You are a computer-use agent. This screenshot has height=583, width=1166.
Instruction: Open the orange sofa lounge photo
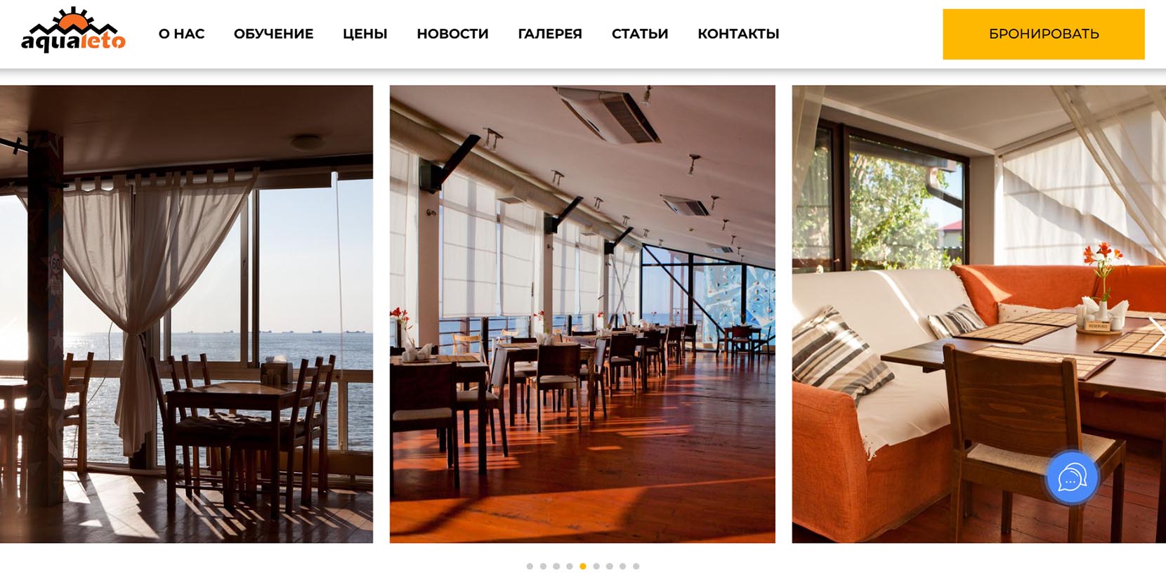pos(978,314)
